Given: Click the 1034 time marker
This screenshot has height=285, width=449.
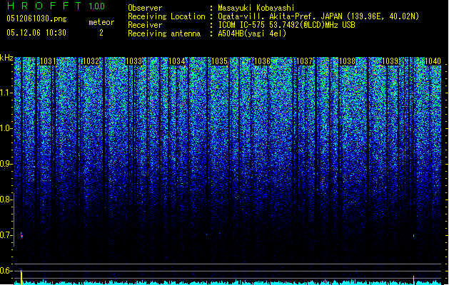Looking at the screenshot, I should [177, 61].
